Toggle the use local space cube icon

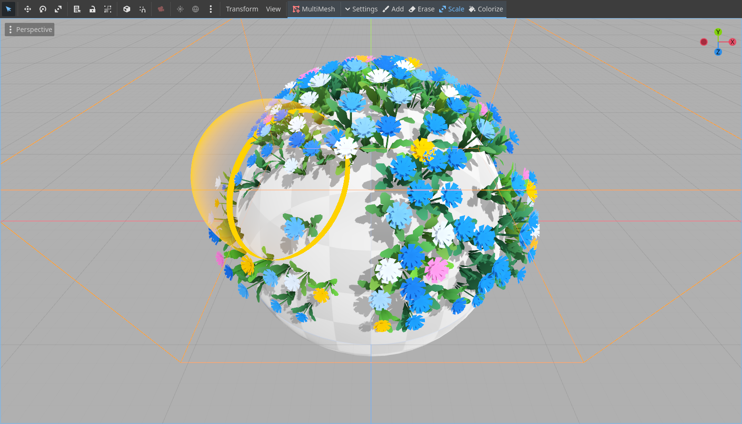click(127, 9)
